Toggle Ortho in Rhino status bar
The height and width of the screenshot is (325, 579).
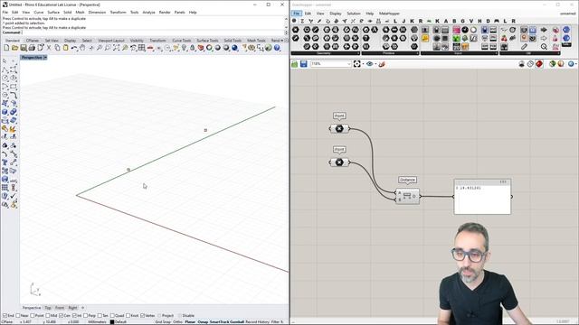click(x=177, y=322)
